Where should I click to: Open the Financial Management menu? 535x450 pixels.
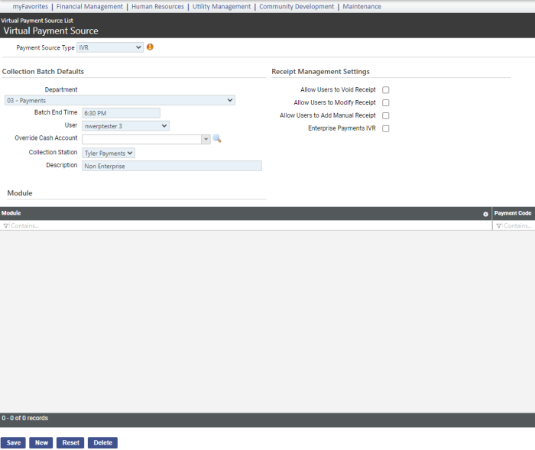point(89,6)
